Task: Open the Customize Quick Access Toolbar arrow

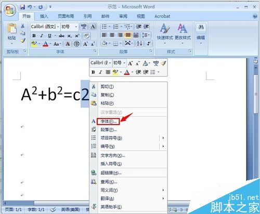Action: [50, 7]
